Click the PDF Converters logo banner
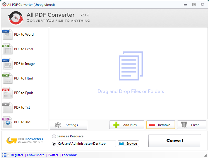This screenshot has height=159, width=209. pos(25,141)
